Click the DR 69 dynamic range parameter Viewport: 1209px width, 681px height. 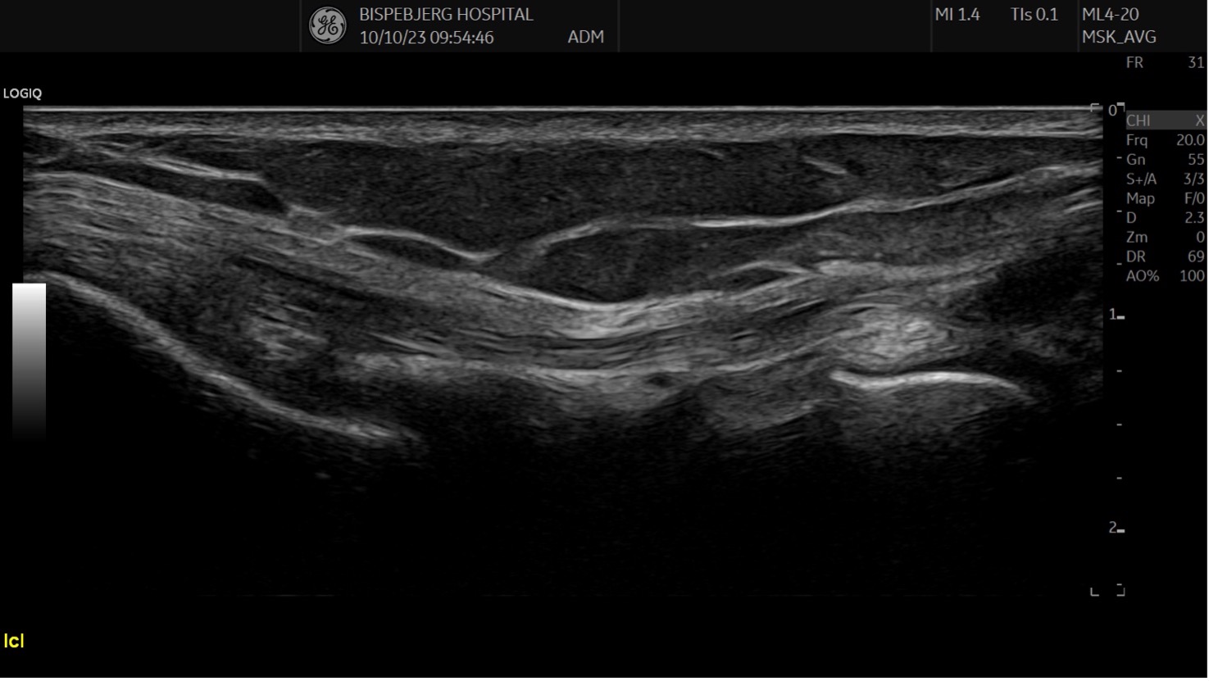[x=1165, y=257]
